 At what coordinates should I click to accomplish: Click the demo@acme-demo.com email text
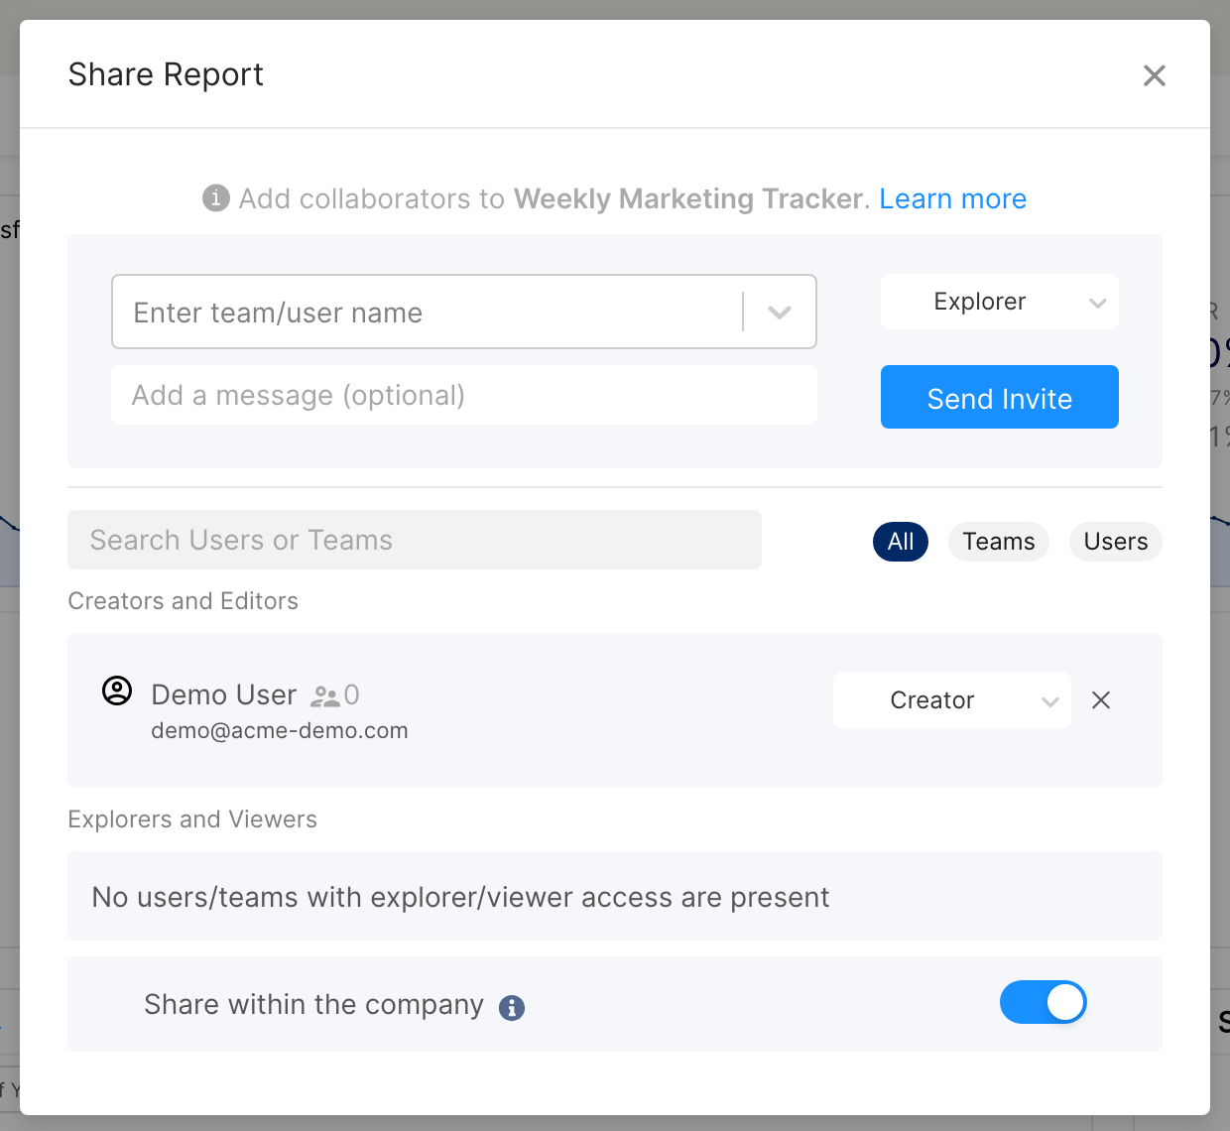[x=280, y=731]
